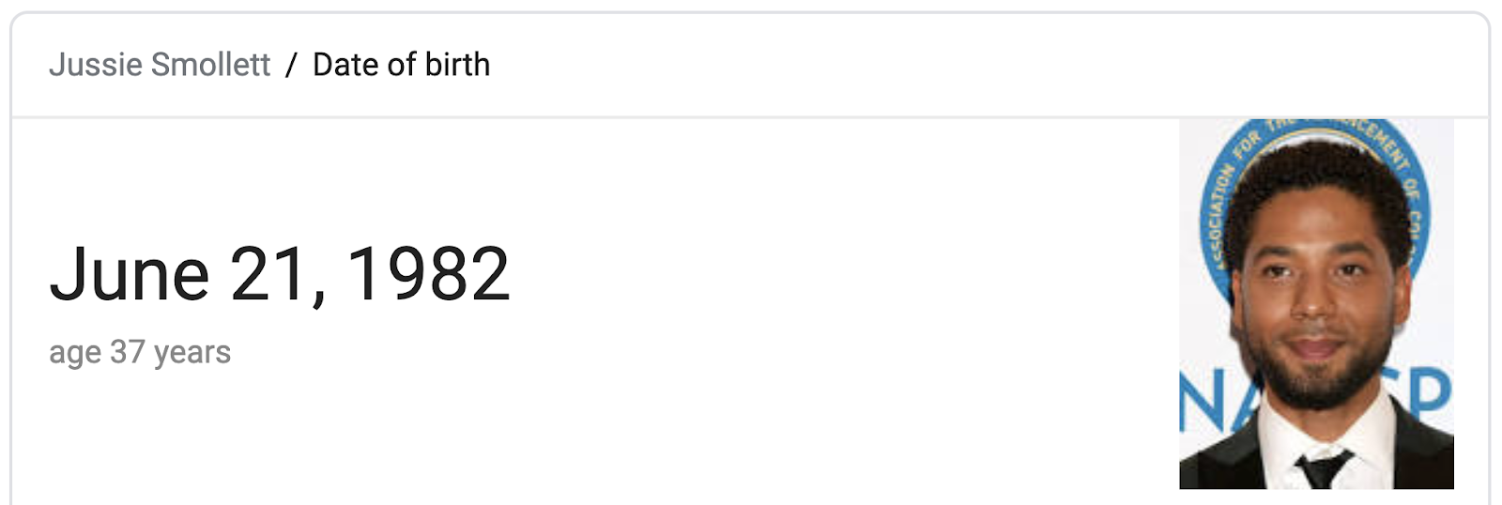Click the black necktie in the photo
This screenshot has width=1502, height=505.
pyautogui.click(x=1324, y=468)
